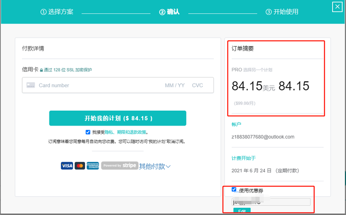Click 开始我的计划 ($ 84.15) button
346x215 pixels.
pos(118,118)
